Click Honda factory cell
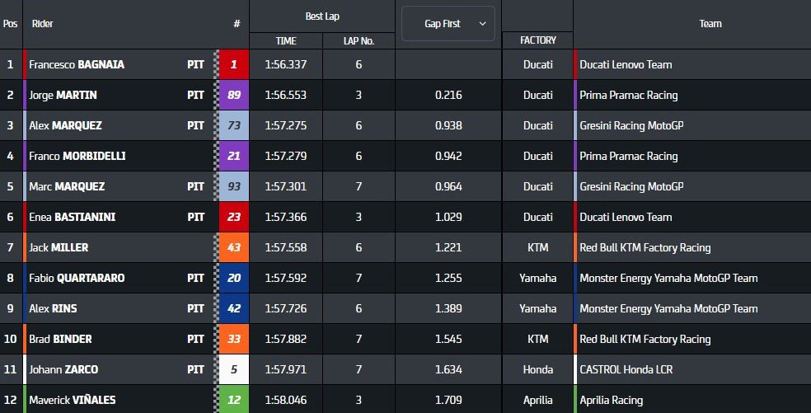Image resolution: width=811 pixels, height=413 pixels. [538, 370]
